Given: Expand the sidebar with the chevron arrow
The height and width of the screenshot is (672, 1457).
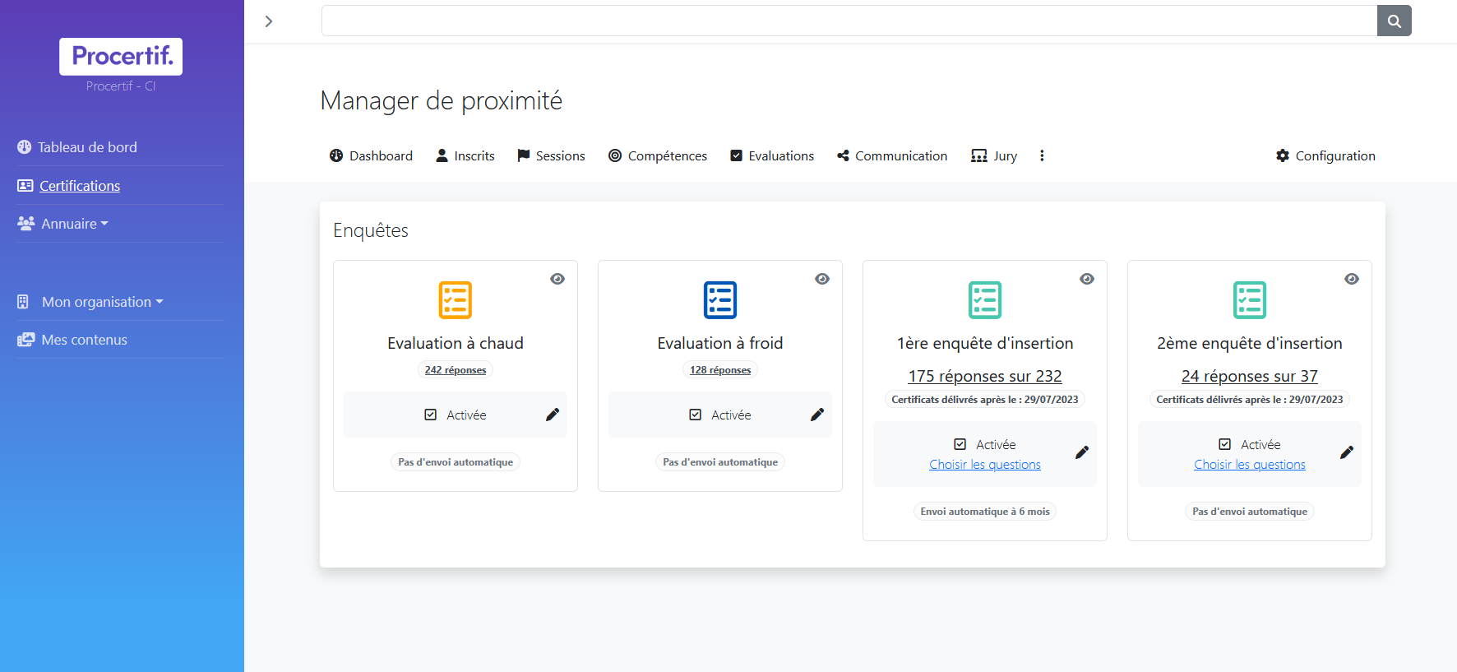Looking at the screenshot, I should coord(269,21).
